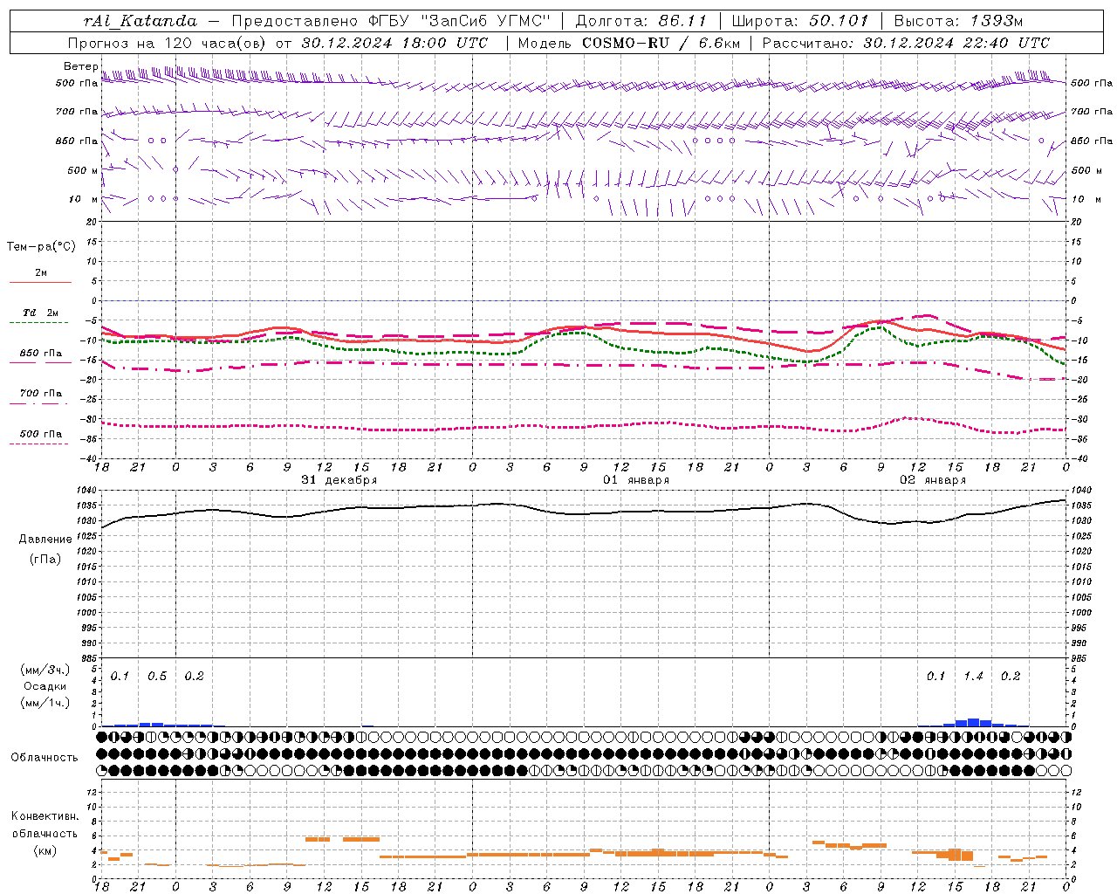This screenshot has width=1117, height=894.
Task: Click the dash-dot 700 гПа temperature legend line
Action: click(x=39, y=403)
